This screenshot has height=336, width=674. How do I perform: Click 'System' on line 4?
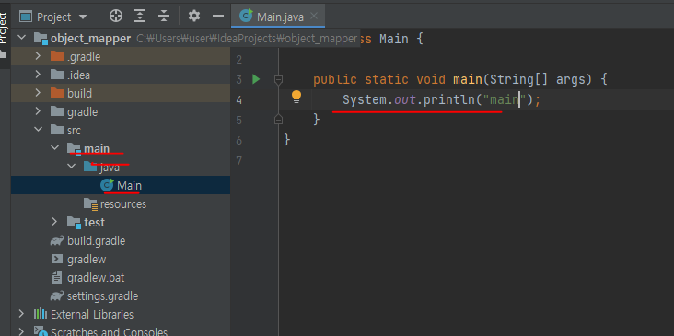point(365,100)
